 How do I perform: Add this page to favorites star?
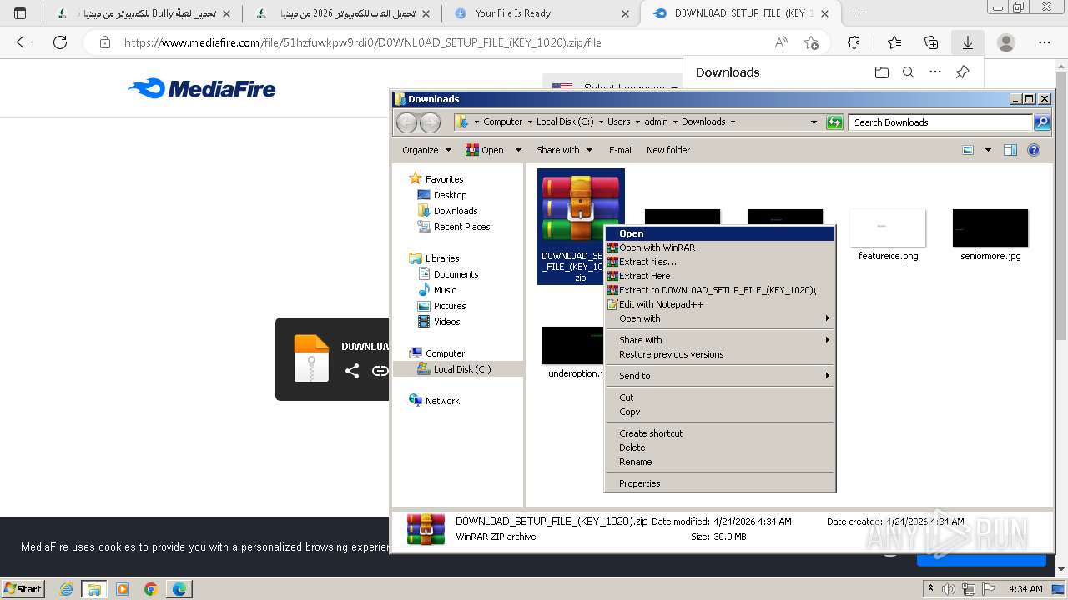click(811, 42)
